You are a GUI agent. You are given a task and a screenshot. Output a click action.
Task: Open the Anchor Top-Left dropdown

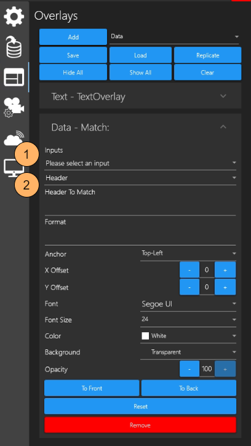[x=188, y=253]
